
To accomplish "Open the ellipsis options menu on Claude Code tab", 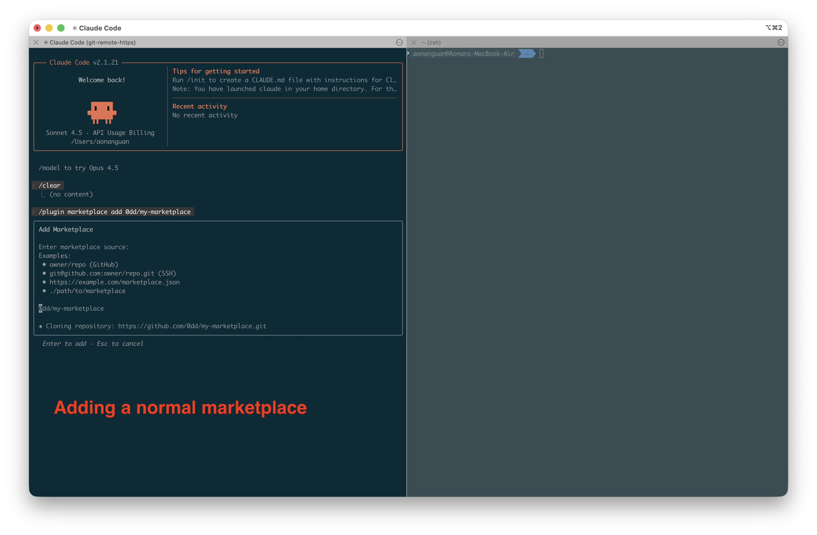I will (399, 42).
